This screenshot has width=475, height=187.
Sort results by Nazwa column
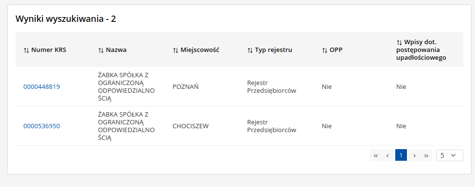(112, 50)
